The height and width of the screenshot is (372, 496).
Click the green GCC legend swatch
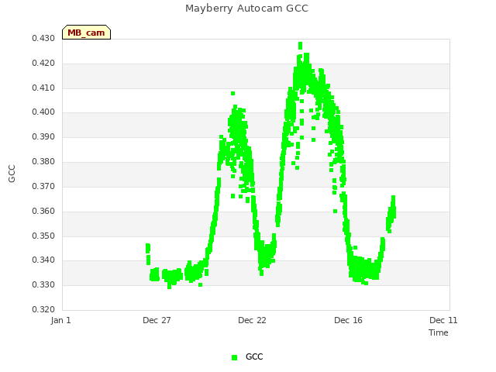coord(234,357)
